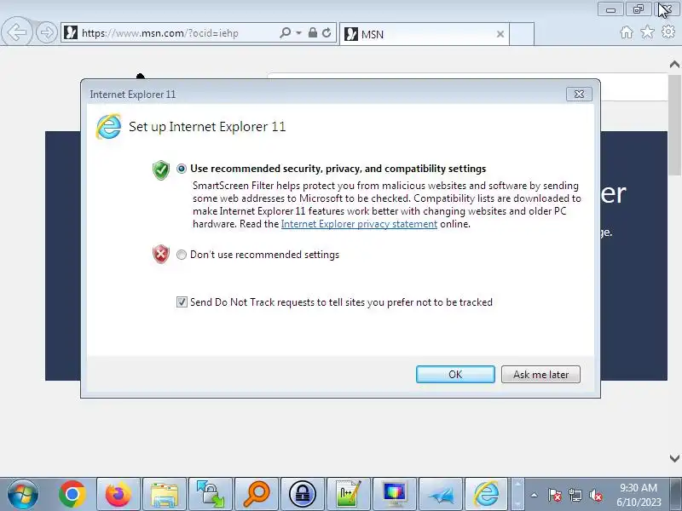
Task: Minimize the Internet Explorer window
Action: [x=610, y=9]
